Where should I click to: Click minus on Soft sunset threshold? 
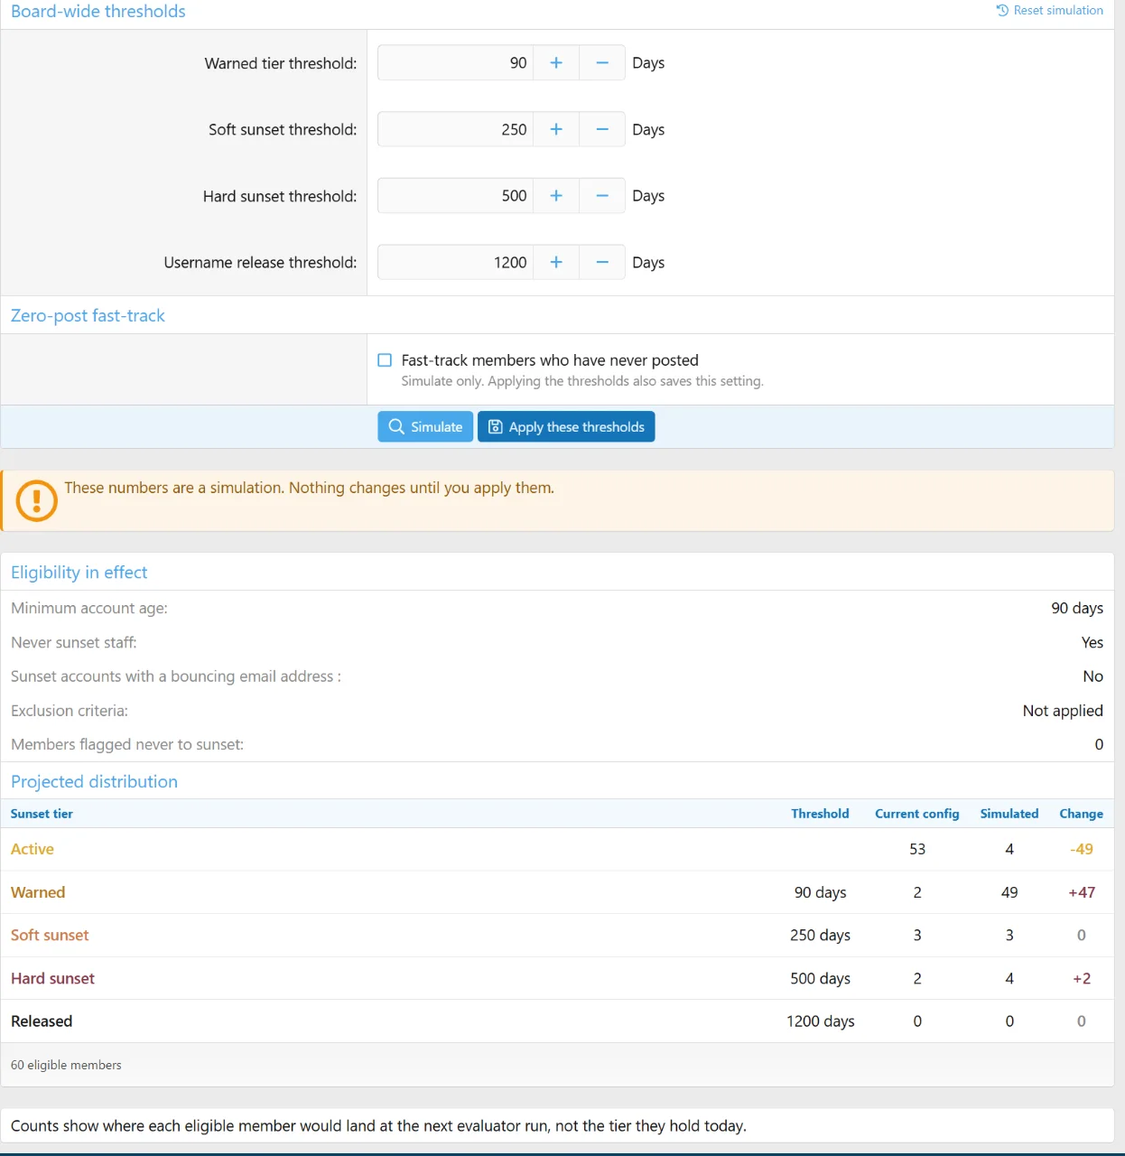coord(602,129)
